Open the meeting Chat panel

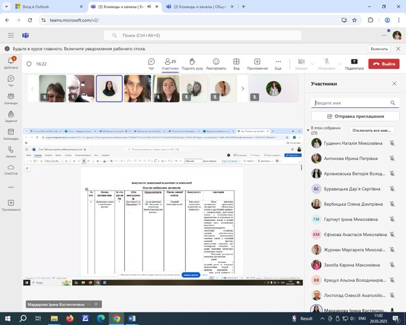coord(151,63)
